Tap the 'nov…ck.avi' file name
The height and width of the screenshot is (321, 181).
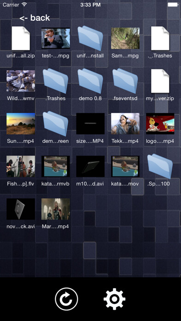21,226
